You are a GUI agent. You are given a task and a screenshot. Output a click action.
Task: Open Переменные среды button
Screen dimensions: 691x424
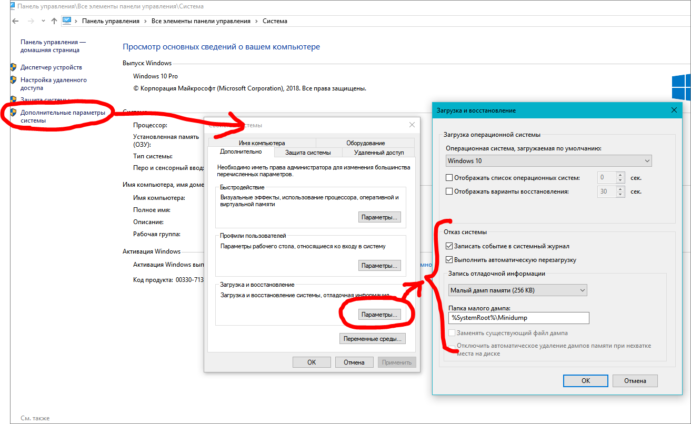pos(373,339)
